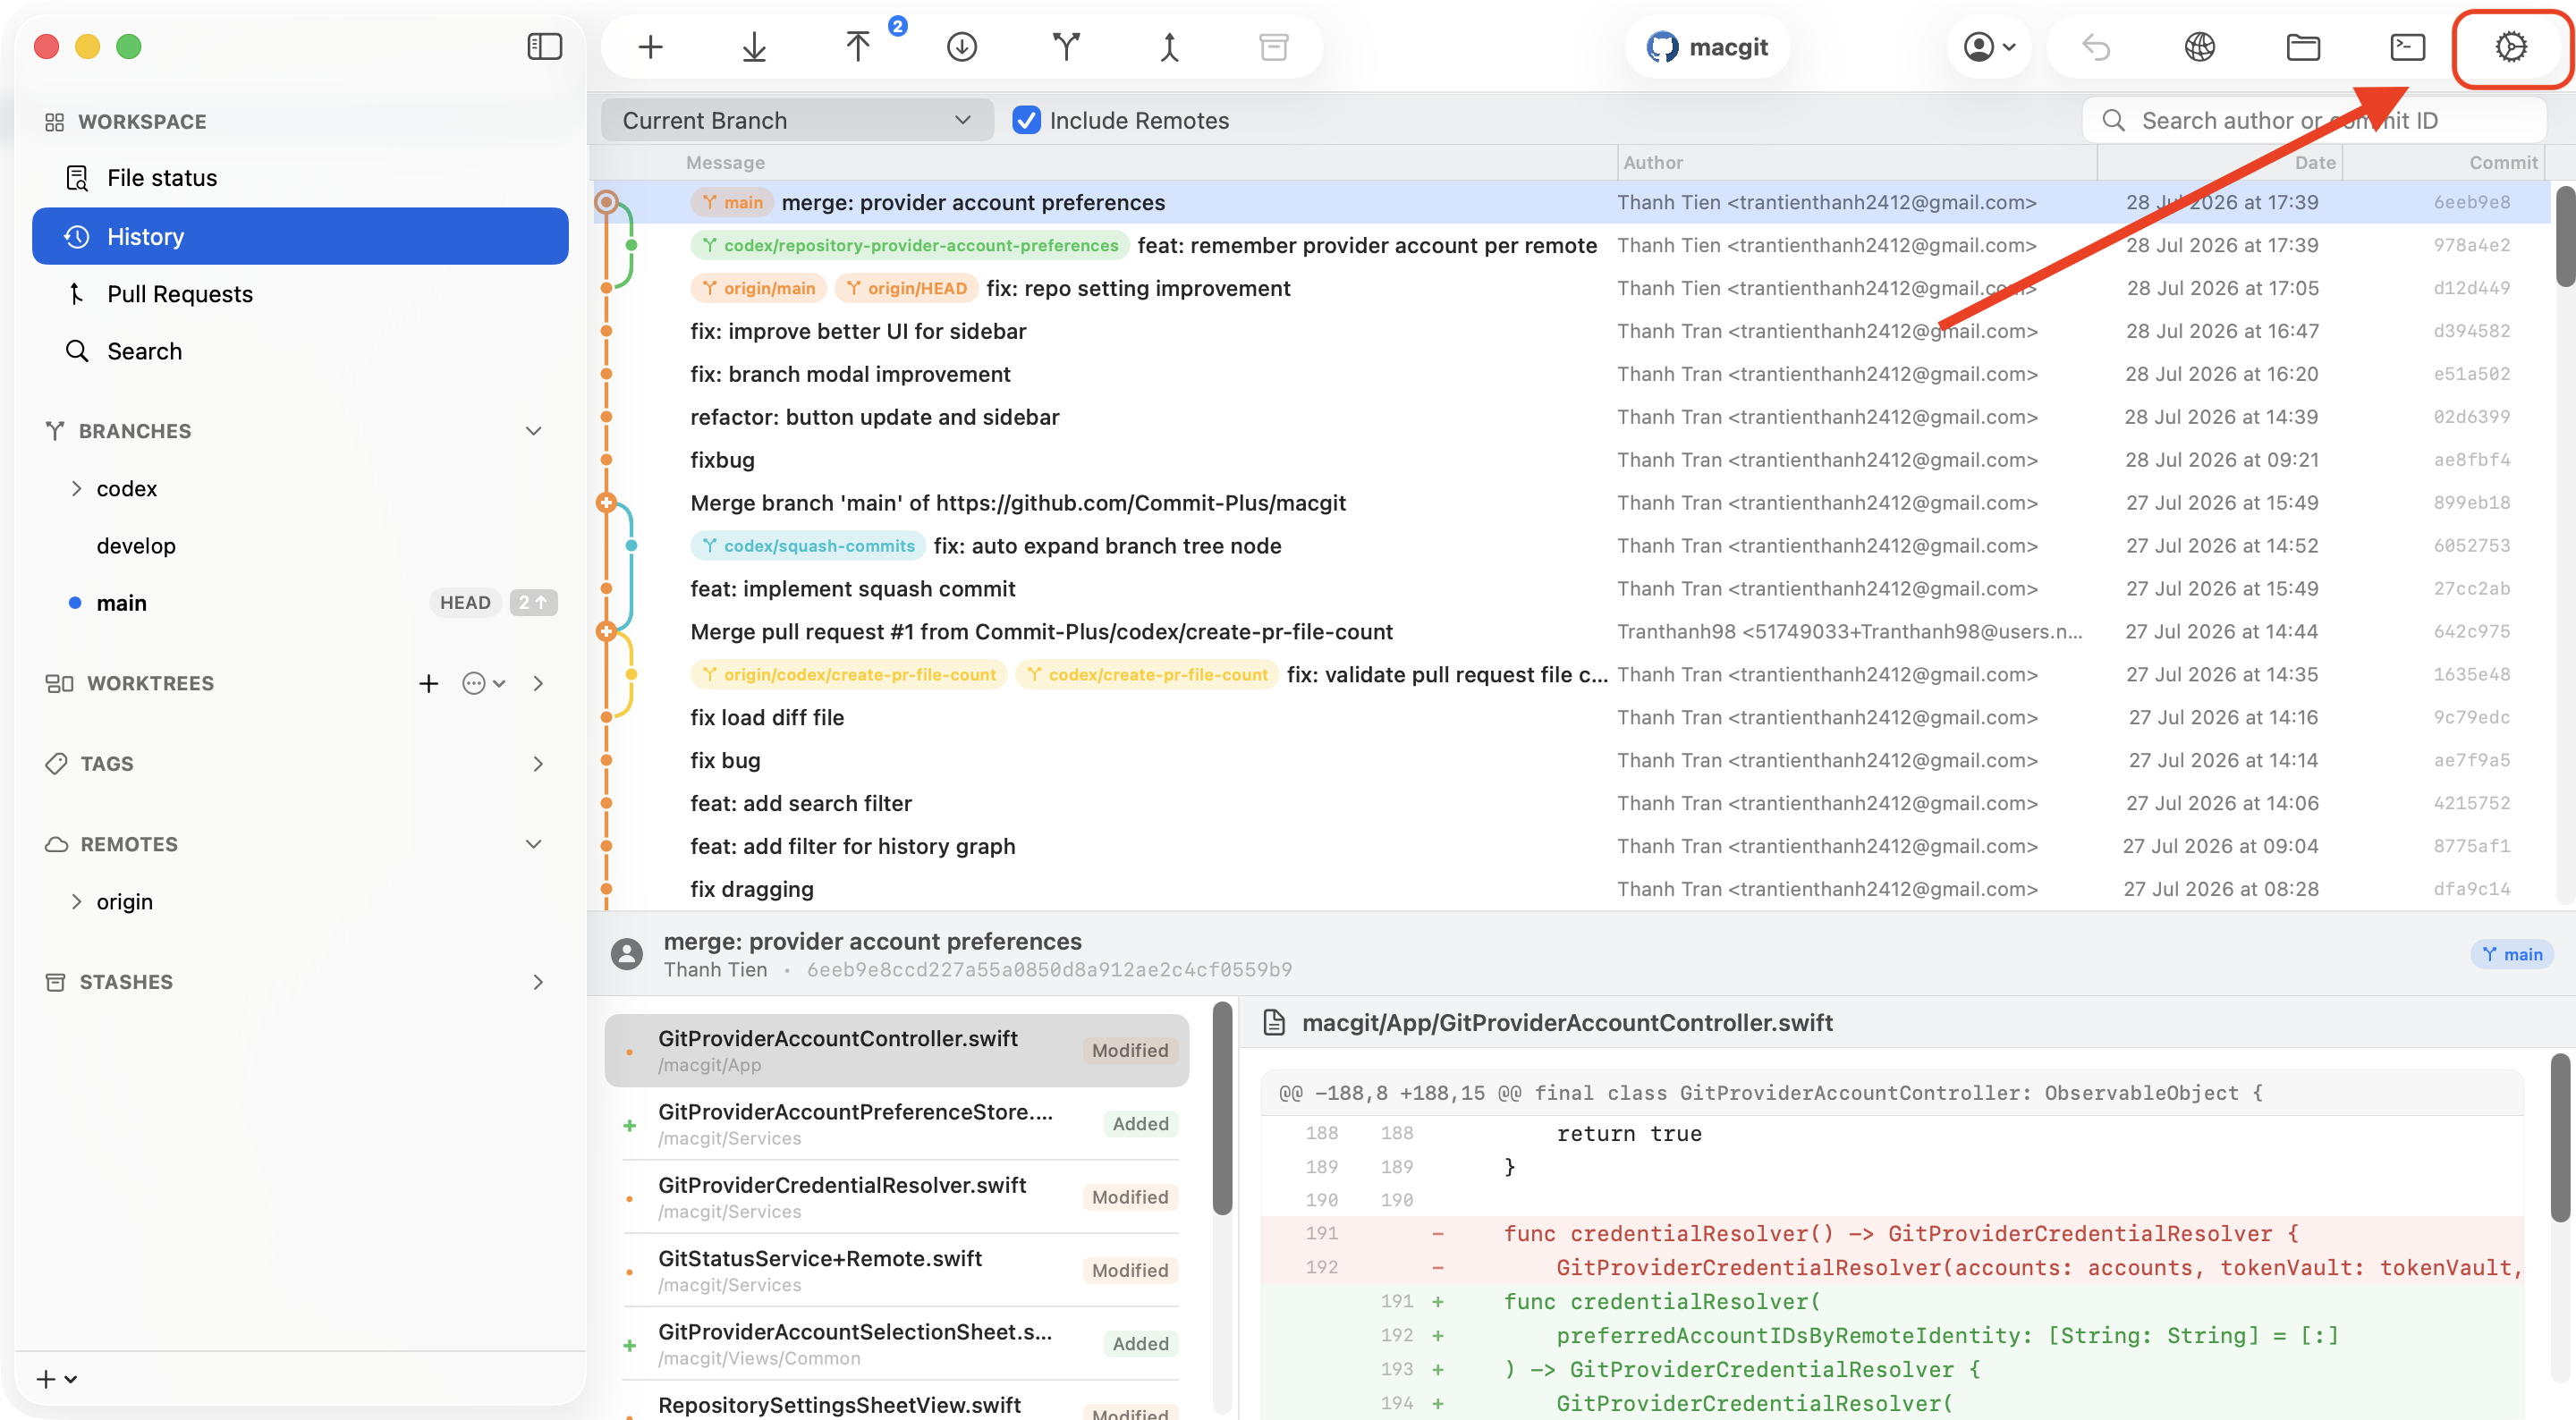Image resolution: width=2576 pixels, height=1420 pixels.
Task: Expand the WORKTREES section chevron
Action: pyautogui.click(x=538, y=683)
